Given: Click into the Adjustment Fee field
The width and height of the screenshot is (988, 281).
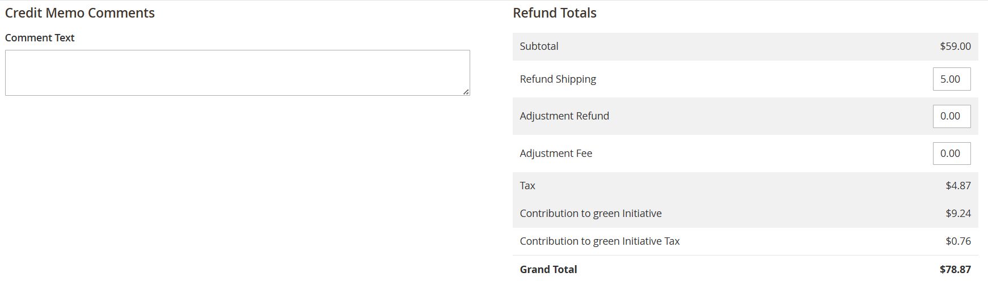Looking at the screenshot, I should (x=951, y=154).
